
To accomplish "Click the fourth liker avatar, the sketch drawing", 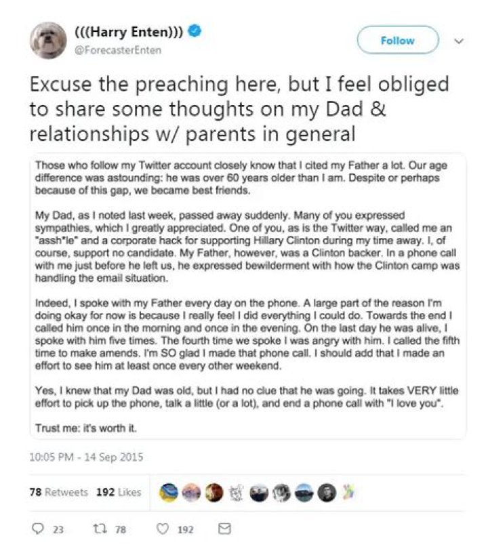I will coord(237,492).
